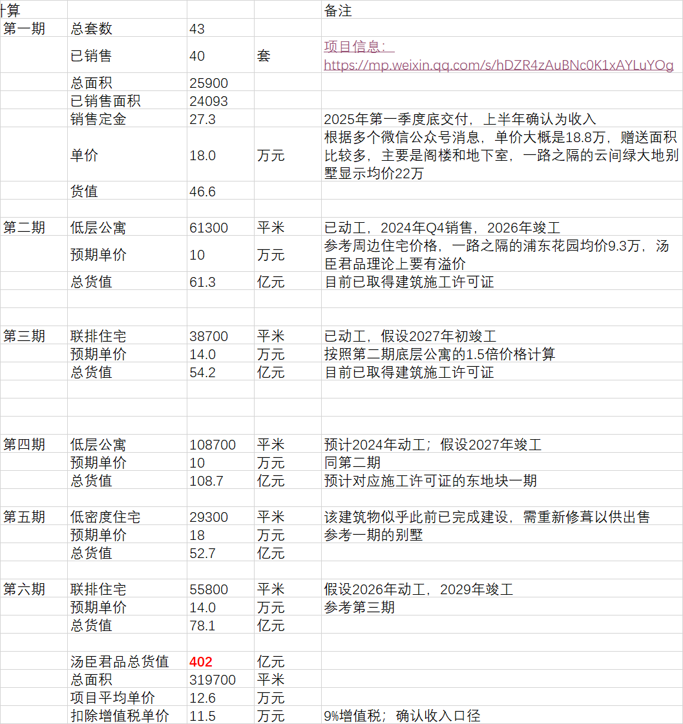This screenshot has width=683, height=724.
Task: Select the cell with value 54.2
Action: 220,371
